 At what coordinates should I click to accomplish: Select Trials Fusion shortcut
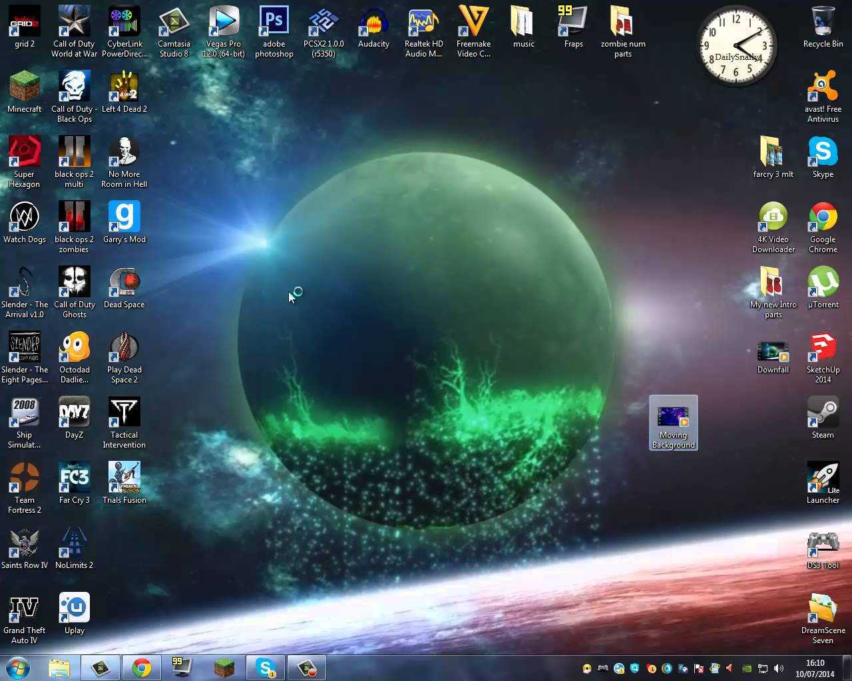pos(124,483)
